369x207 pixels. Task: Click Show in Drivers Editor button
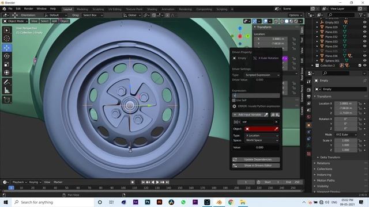tap(256, 166)
